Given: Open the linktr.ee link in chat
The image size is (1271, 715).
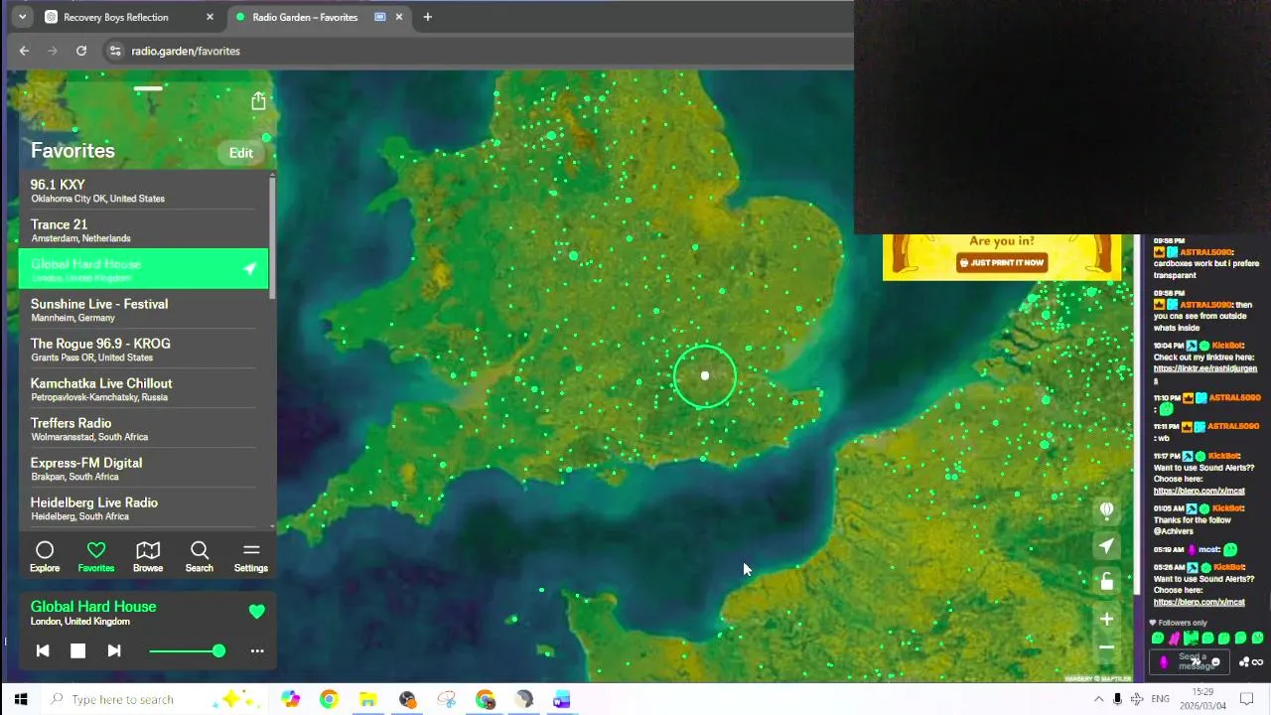Looking at the screenshot, I should click(1204, 373).
